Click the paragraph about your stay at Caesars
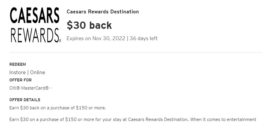The image size is (262, 123). click(133, 120)
